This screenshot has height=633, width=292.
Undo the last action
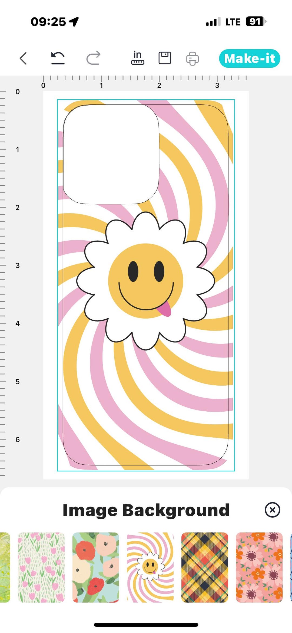[58, 58]
